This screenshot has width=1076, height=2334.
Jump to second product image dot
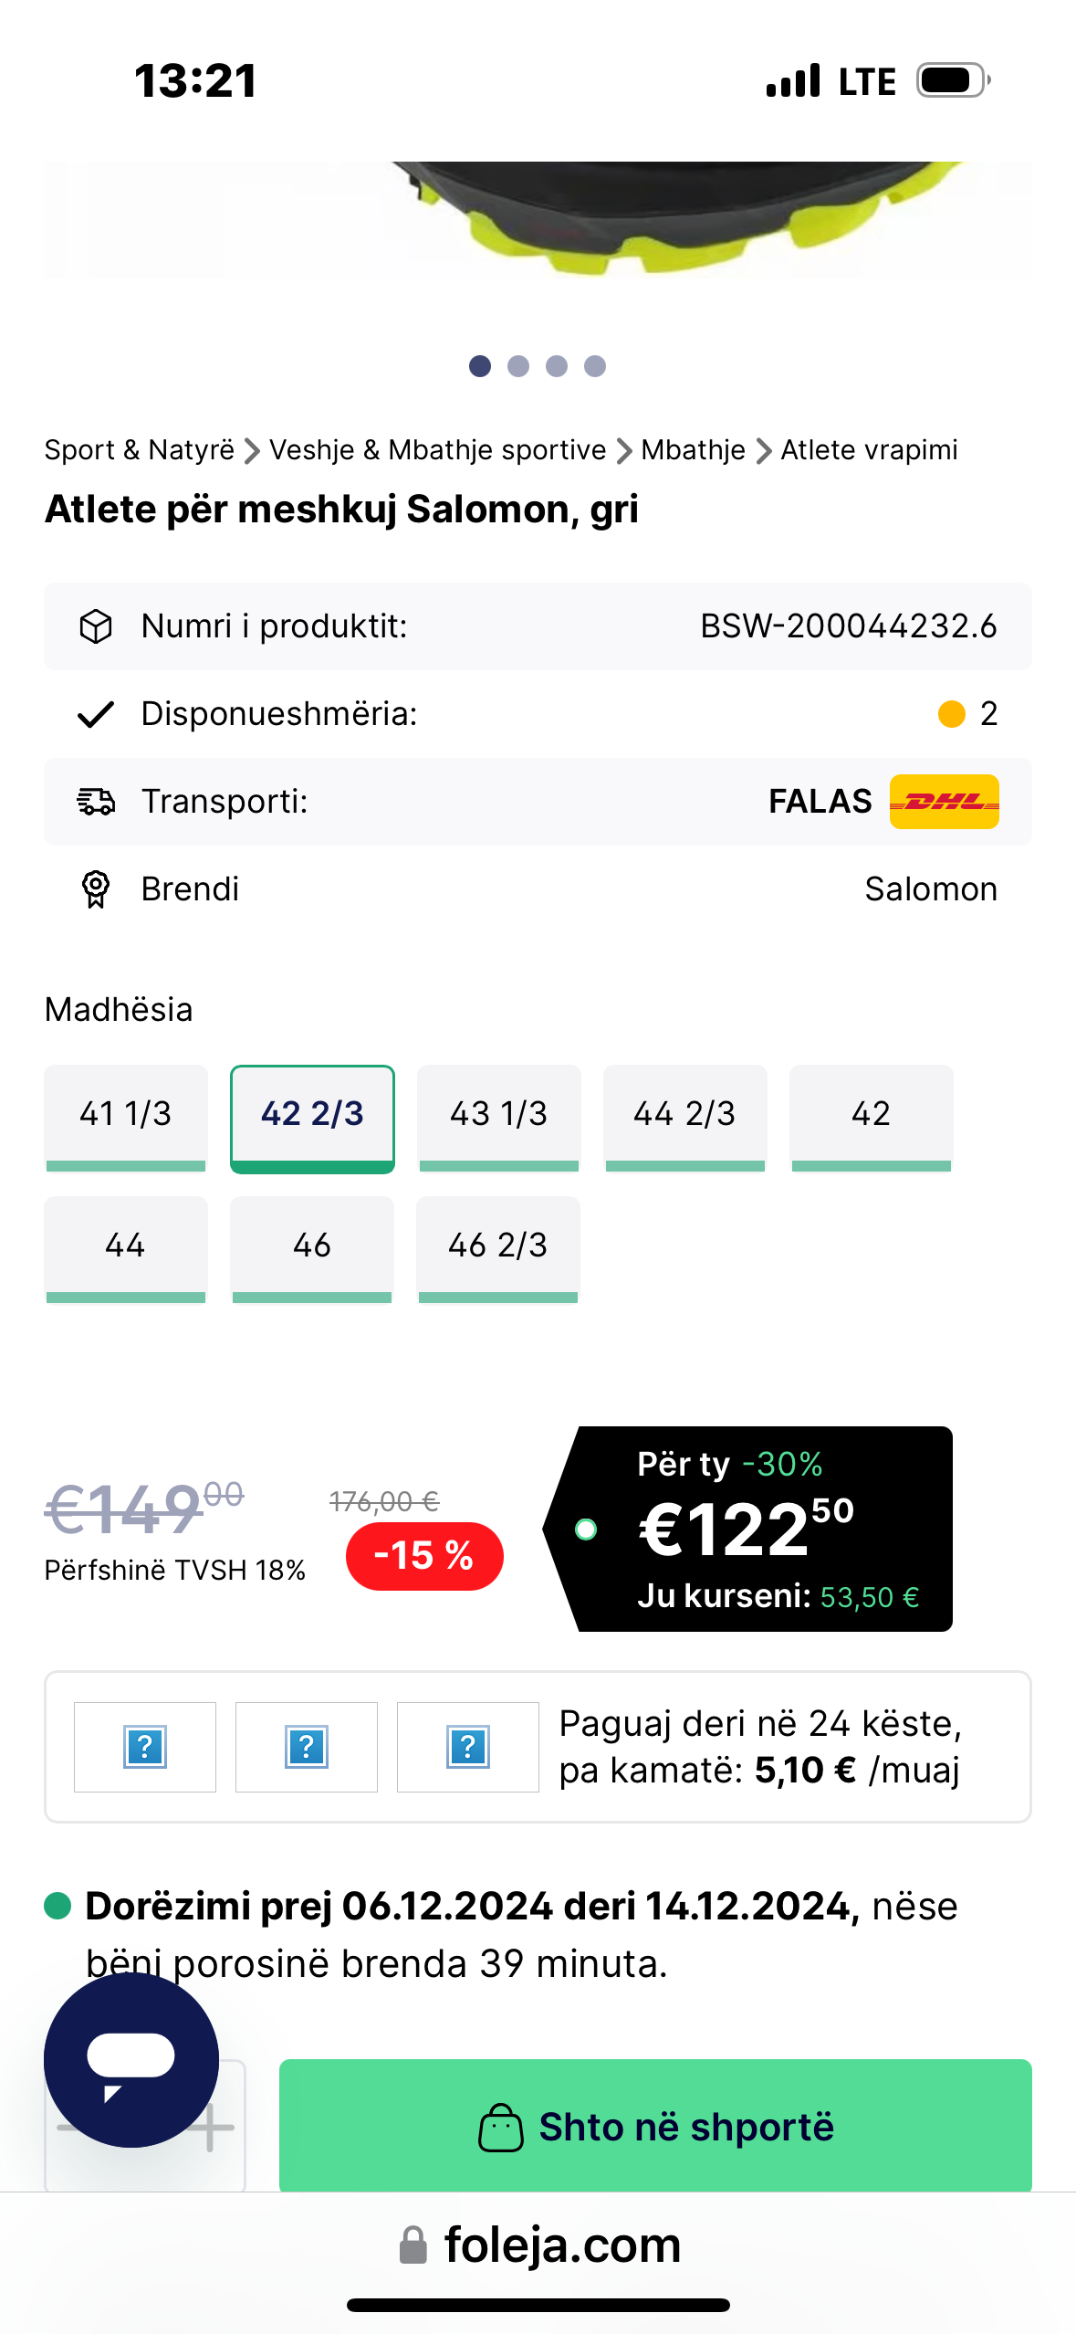click(x=518, y=366)
